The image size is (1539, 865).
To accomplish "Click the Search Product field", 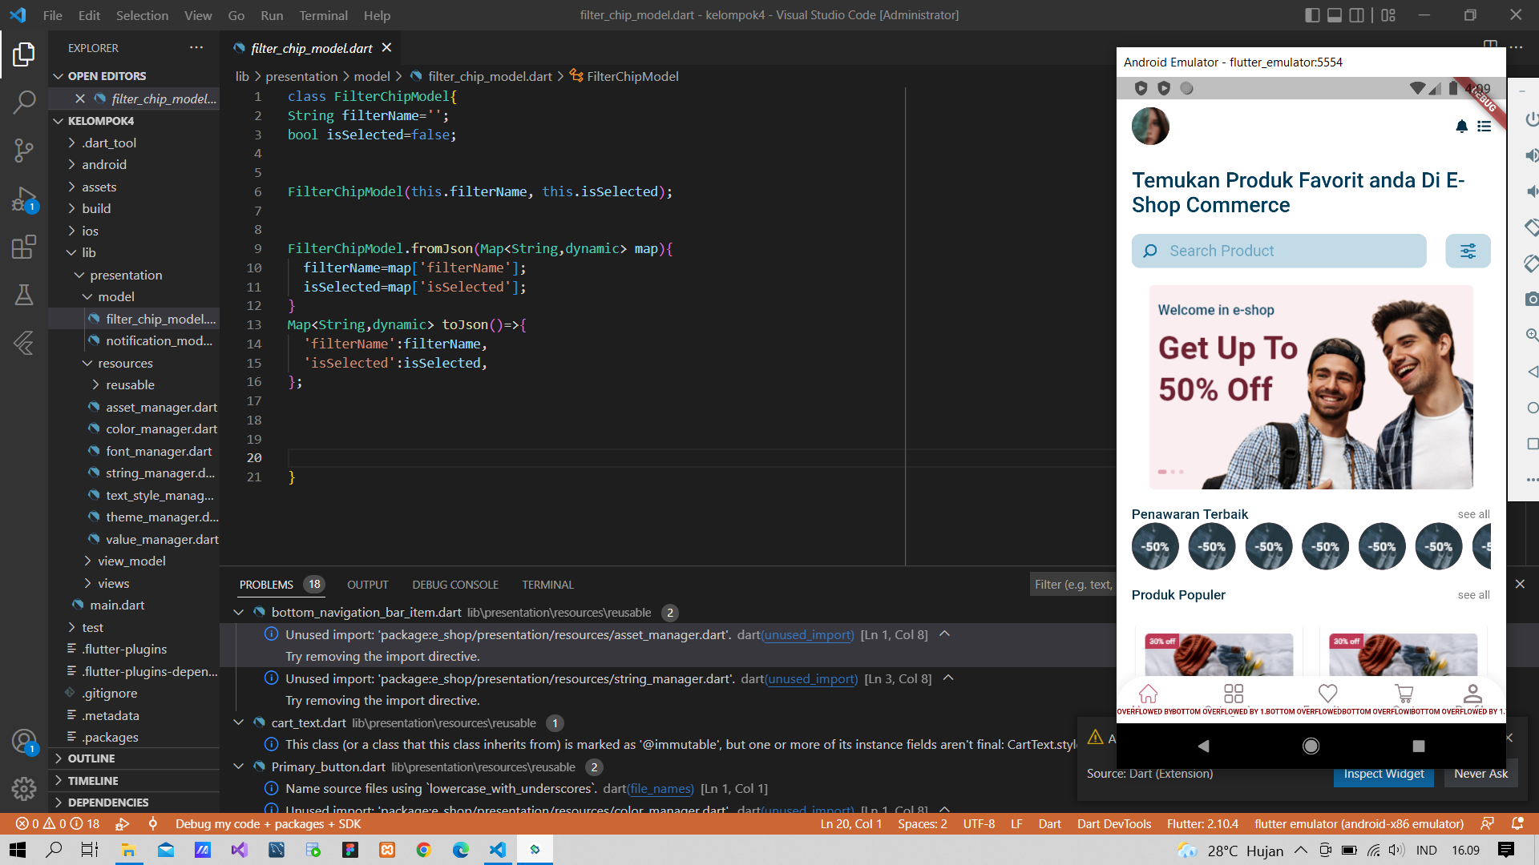I will 1279,251.
